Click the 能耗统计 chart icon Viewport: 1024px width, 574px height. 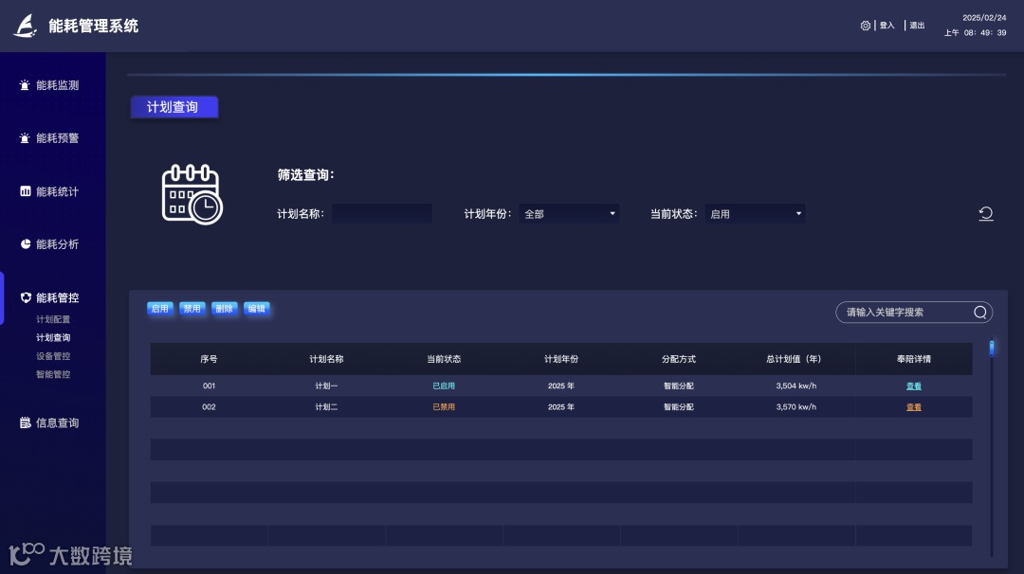click(26, 191)
